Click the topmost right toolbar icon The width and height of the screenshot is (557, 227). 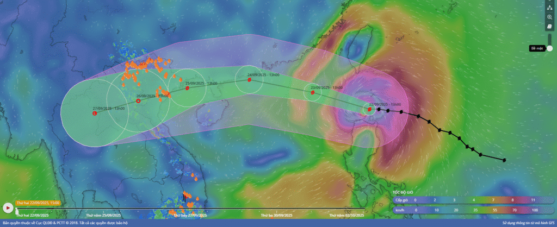click(x=549, y=2)
